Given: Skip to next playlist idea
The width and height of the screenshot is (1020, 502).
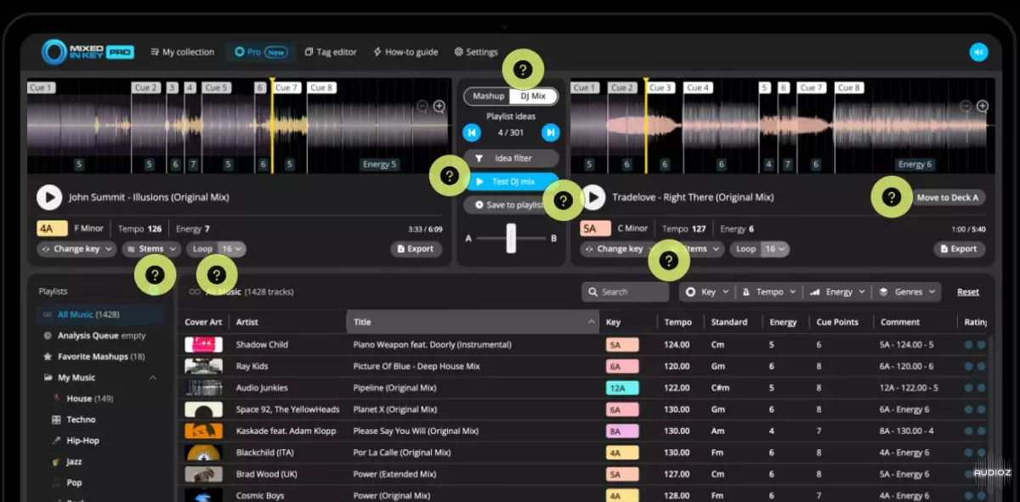Looking at the screenshot, I should (551, 132).
